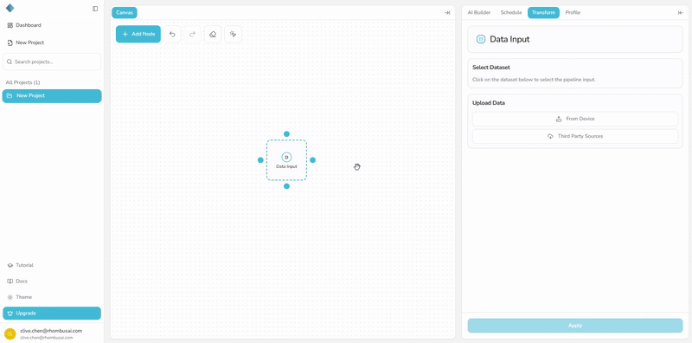Redo the canvas action
This screenshot has height=343, width=692.
coord(192,34)
